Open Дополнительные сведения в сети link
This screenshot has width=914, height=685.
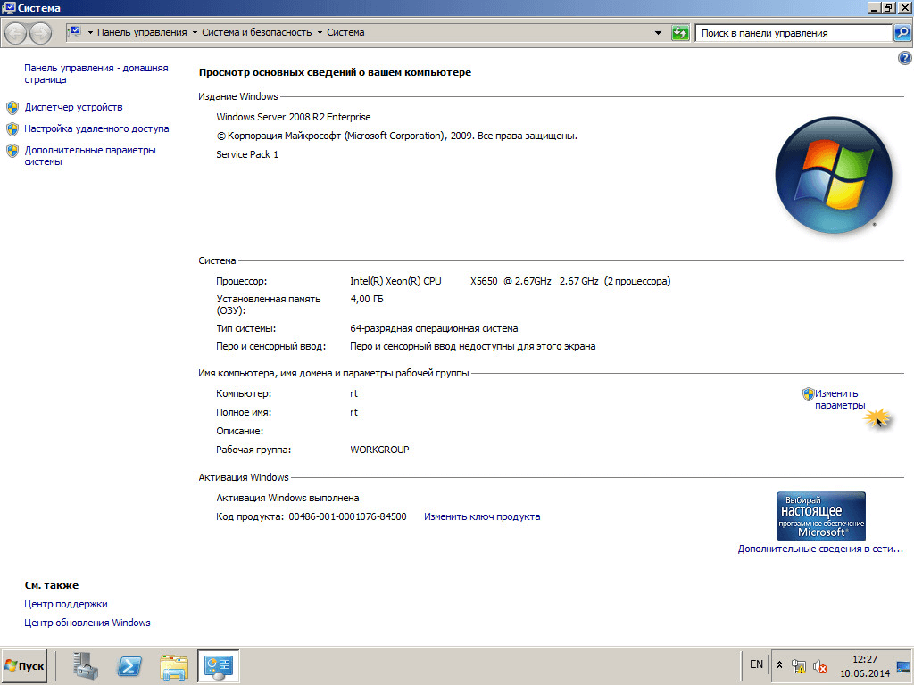click(x=820, y=549)
